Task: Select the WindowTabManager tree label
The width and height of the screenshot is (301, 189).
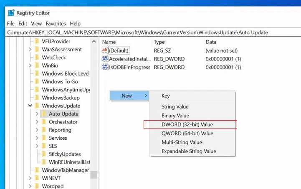Action: point(65,170)
